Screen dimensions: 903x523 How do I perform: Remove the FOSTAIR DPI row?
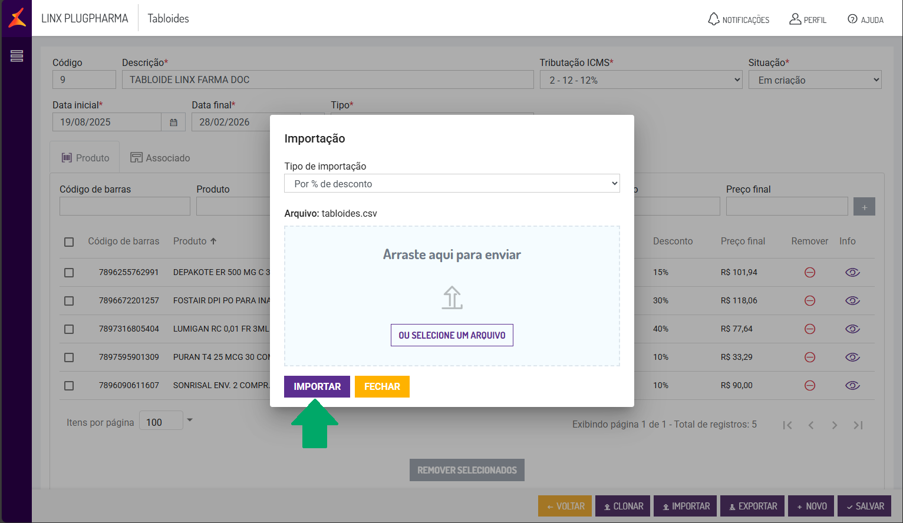point(810,300)
